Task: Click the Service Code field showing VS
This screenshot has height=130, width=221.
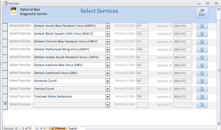Action: [142, 73]
